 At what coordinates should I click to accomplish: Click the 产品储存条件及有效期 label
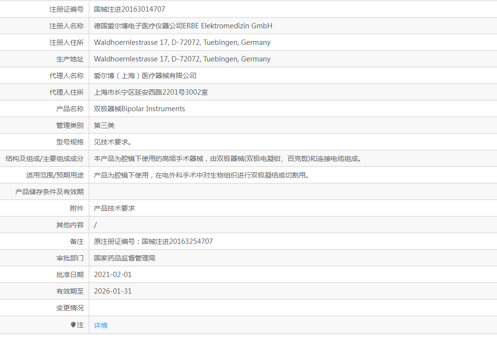tap(49, 192)
